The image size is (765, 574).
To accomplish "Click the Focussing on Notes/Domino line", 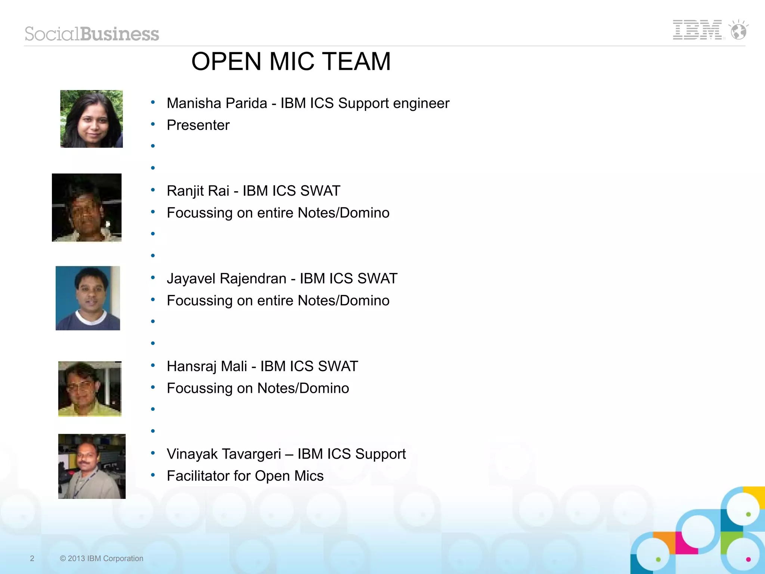I will click(258, 388).
